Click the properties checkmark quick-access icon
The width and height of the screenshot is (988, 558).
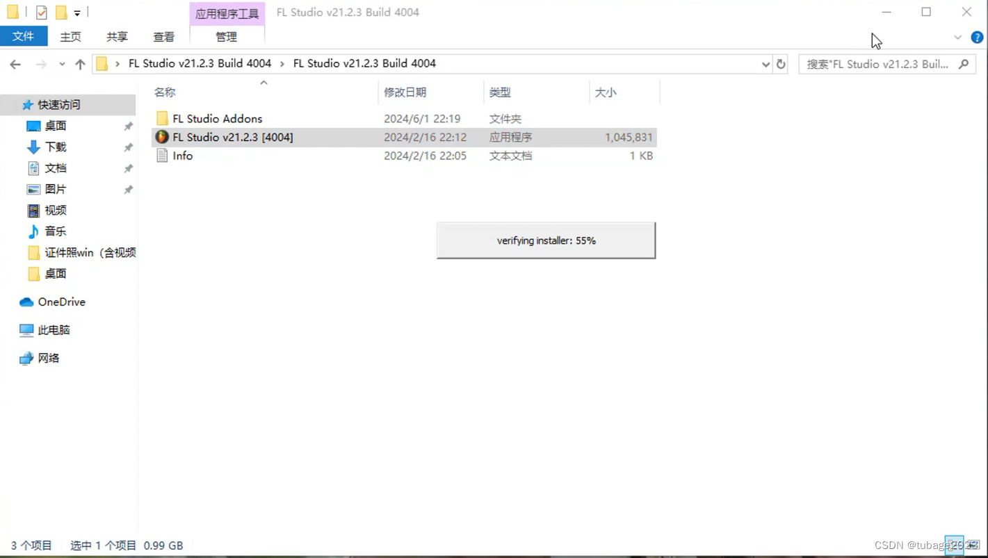click(42, 13)
